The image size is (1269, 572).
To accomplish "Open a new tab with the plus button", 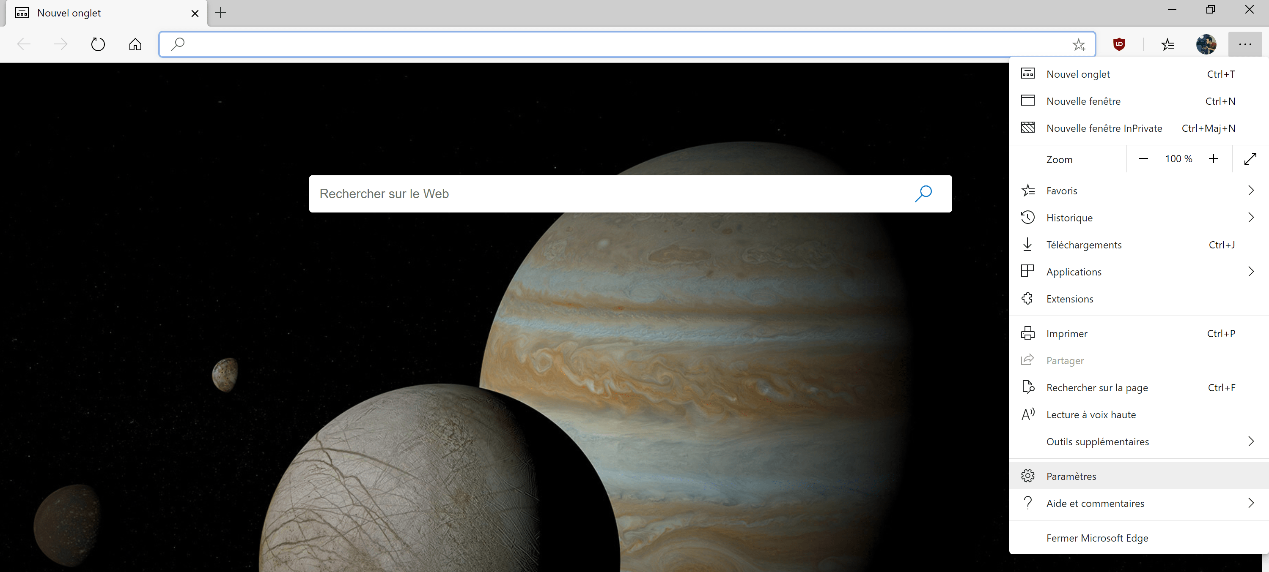I will coord(221,13).
